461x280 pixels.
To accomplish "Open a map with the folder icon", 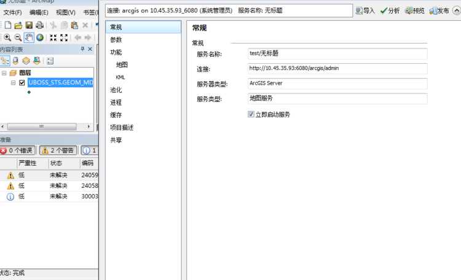I will point(18,25).
